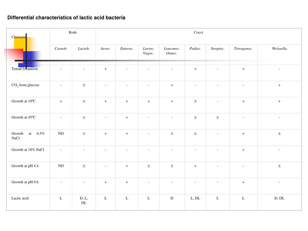Select the D, DL cell under Weissella

pyautogui.click(x=279, y=198)
